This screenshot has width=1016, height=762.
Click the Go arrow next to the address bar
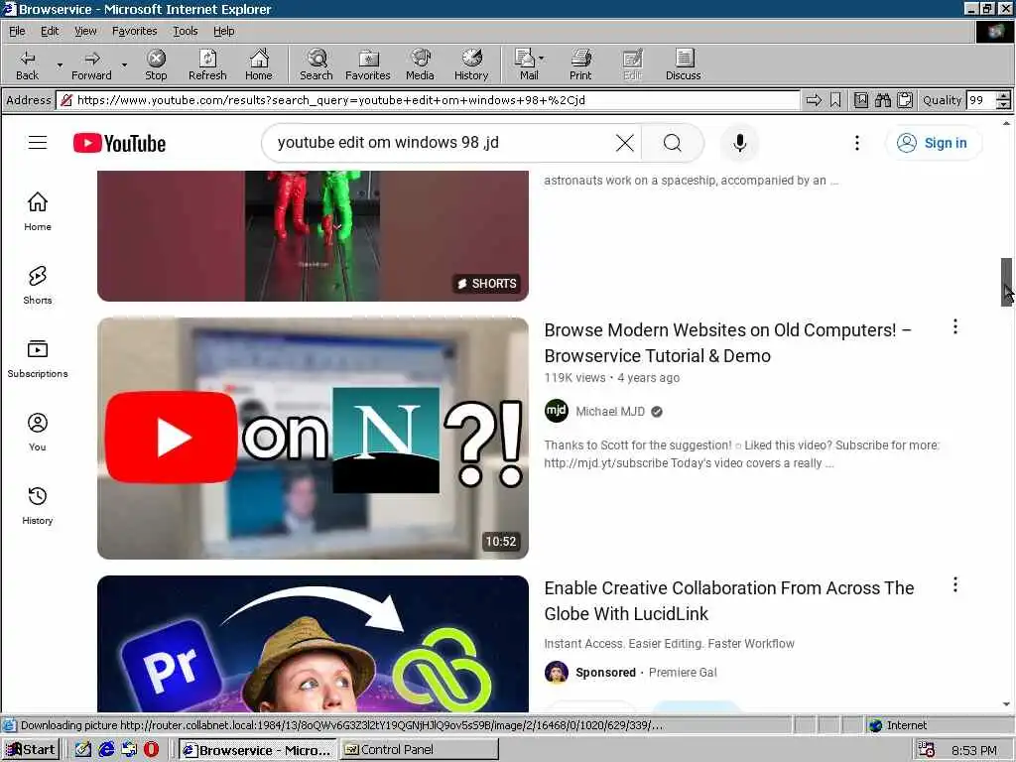tap(814, 100)
